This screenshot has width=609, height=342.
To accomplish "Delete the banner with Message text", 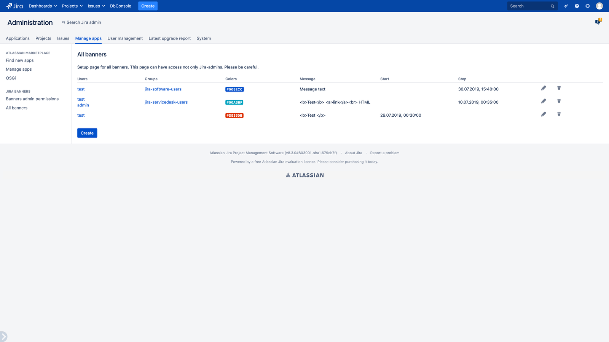I will click(559, 88).
